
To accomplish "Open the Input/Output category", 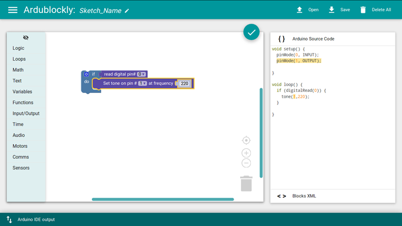I will click(x=26, y=113).
